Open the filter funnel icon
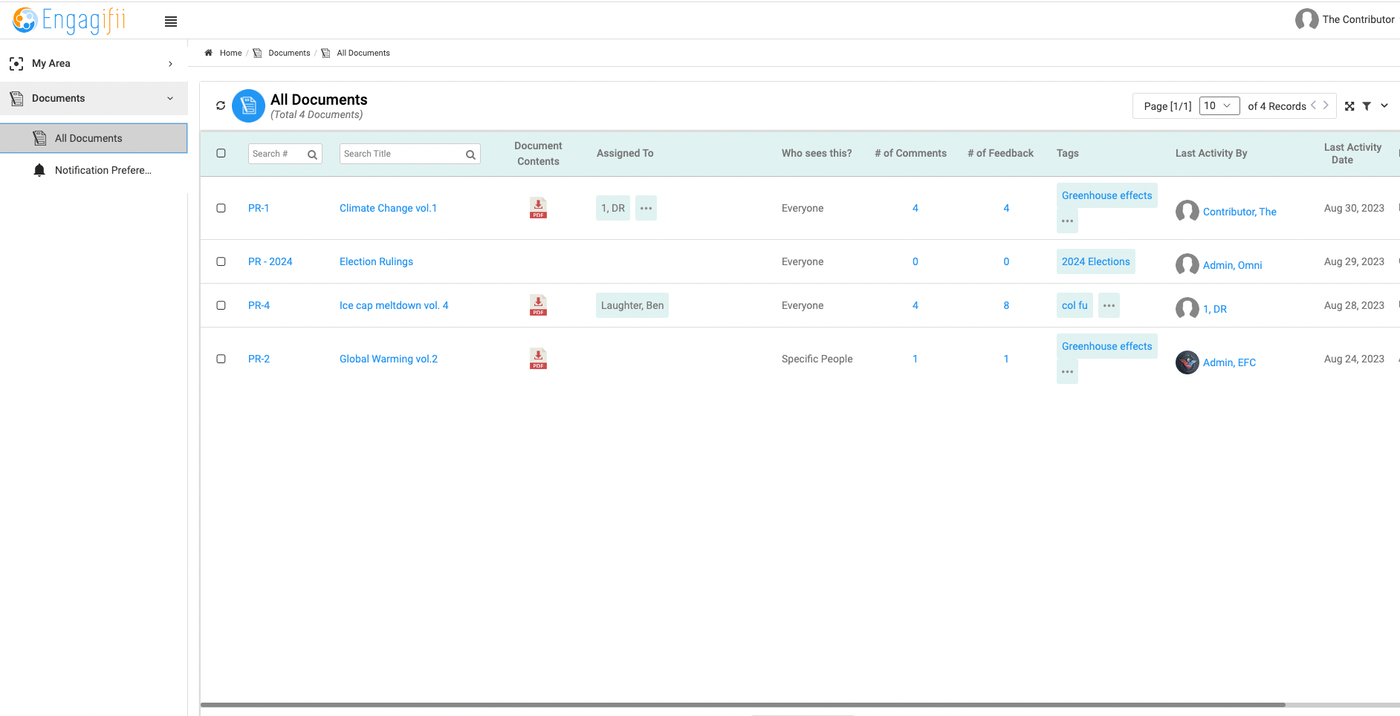 [x=1367, y=106]
